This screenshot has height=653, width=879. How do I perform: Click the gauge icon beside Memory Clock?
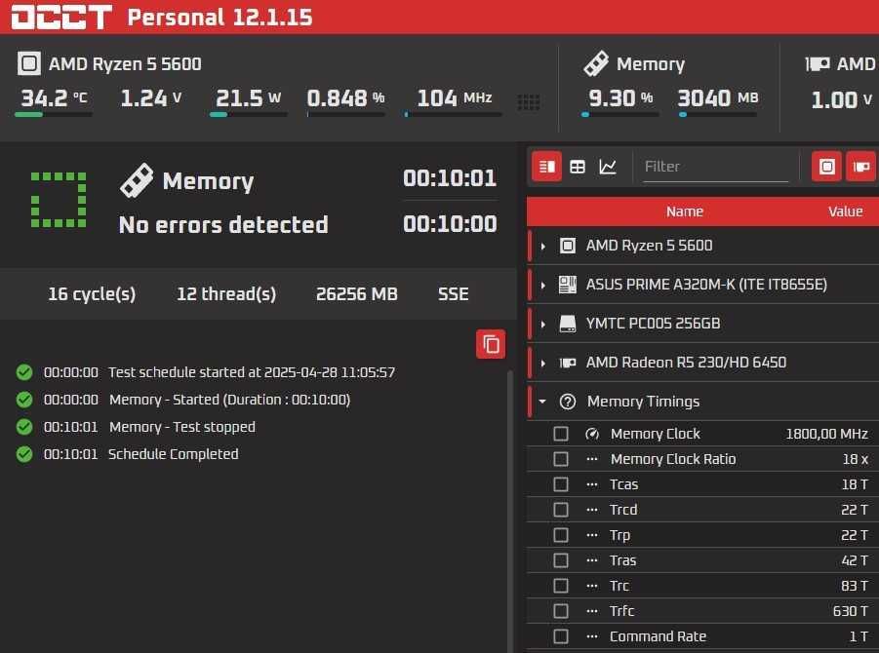click(592, 434)
